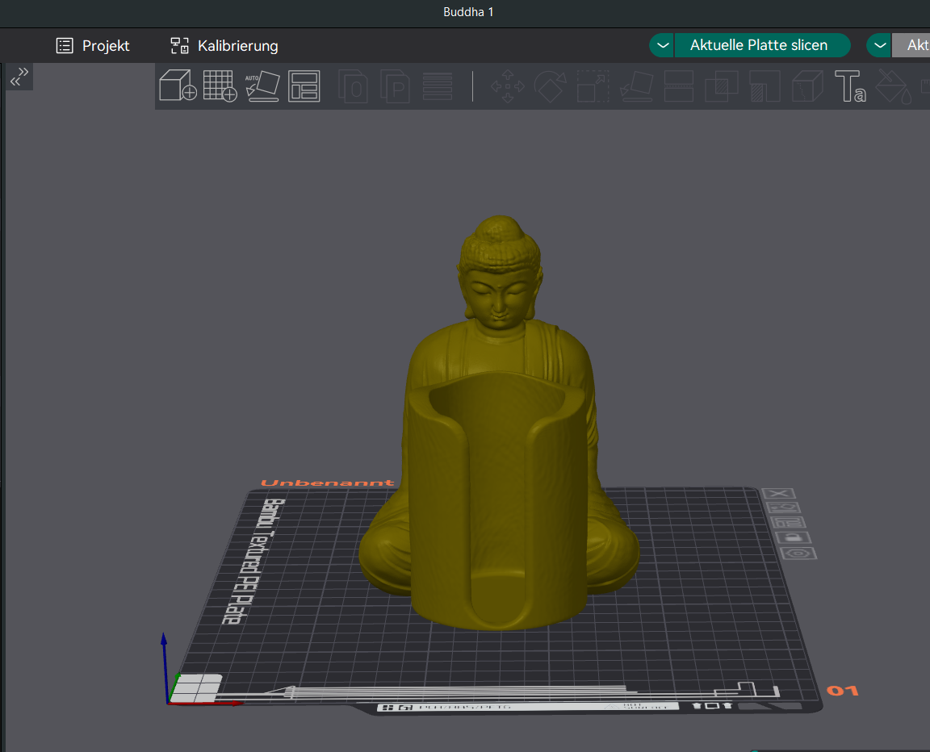Select the Lay on face tool
The image size is (930, 752).
(636, 86)
